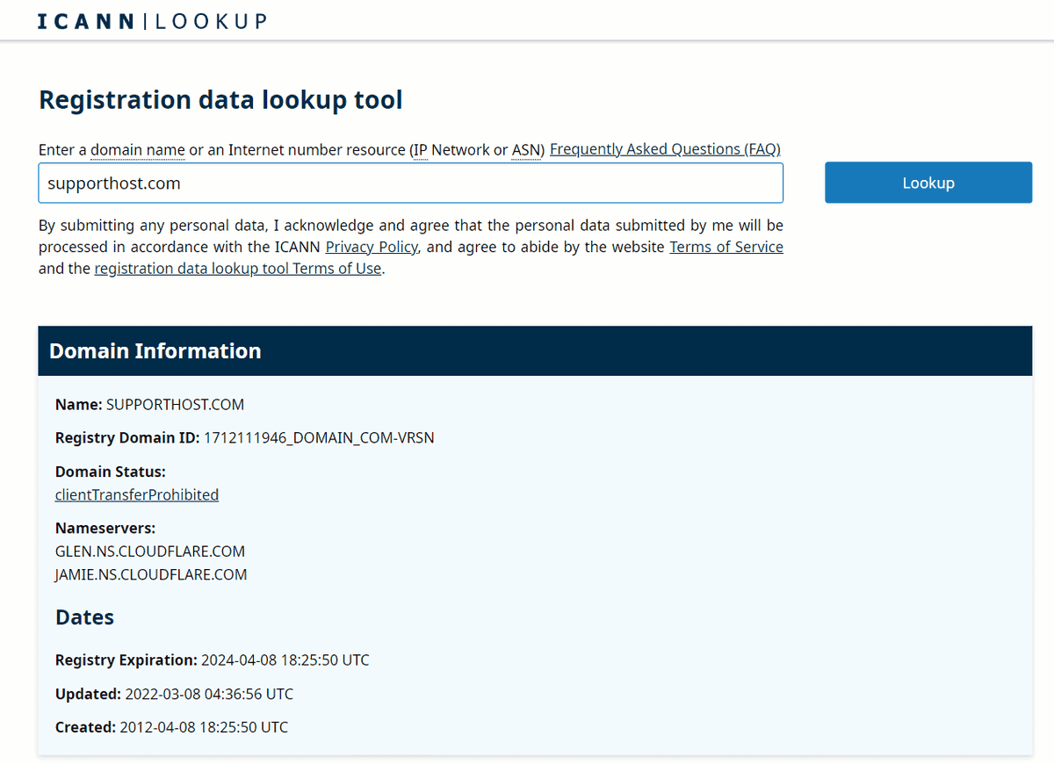Click the Registry Expiration date value
The height and width of the screenshot is (764, 1054).
(x=285, y=659)
